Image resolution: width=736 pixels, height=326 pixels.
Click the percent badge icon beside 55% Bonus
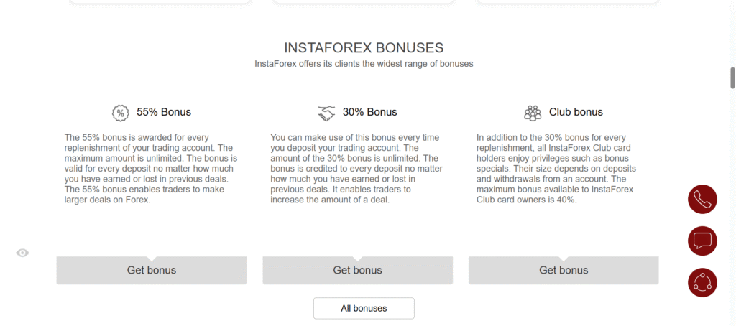(120, 113)
